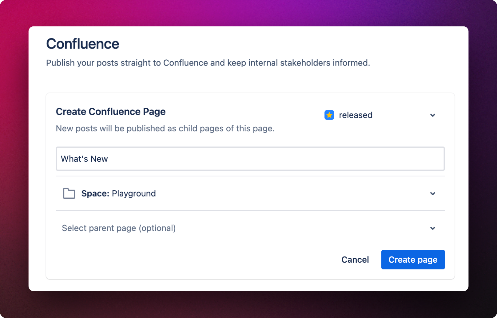The image size is (497, 318).
Task: Click the 'Confluence' main heading
Action: click(82, 44)
